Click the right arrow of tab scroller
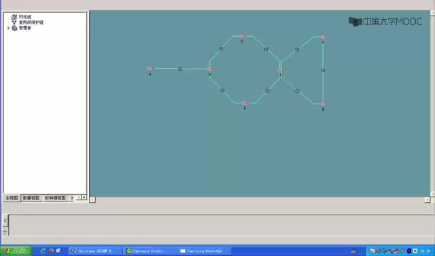The width and height of the screenshot is (435, 256). [84, 197]
